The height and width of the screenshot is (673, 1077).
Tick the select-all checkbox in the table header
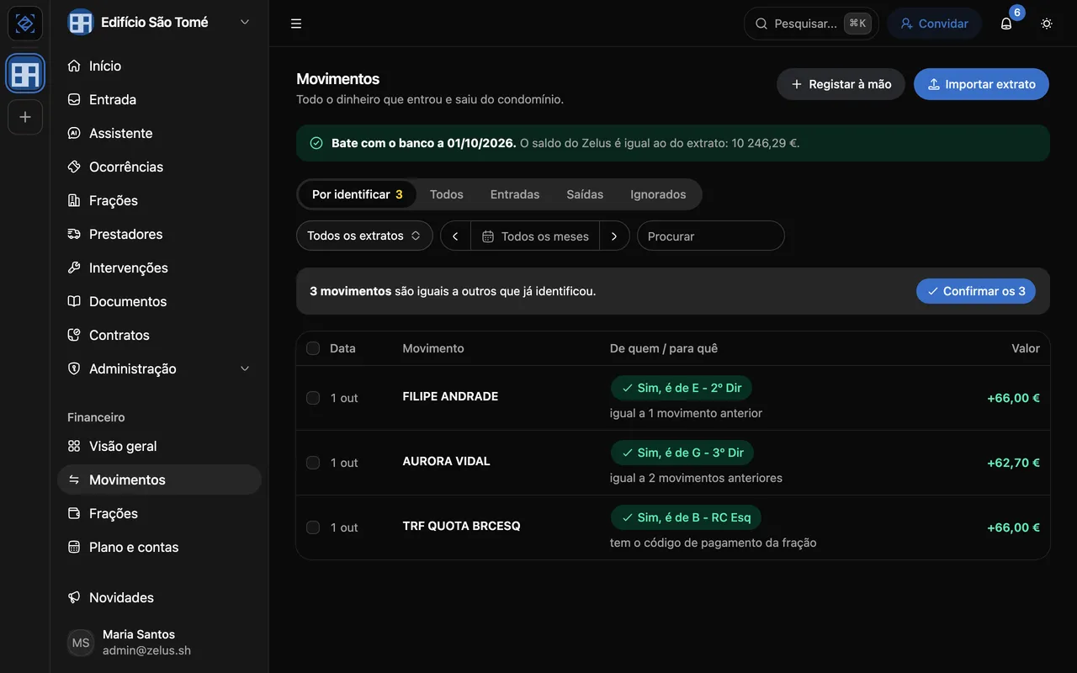[313, 348]
